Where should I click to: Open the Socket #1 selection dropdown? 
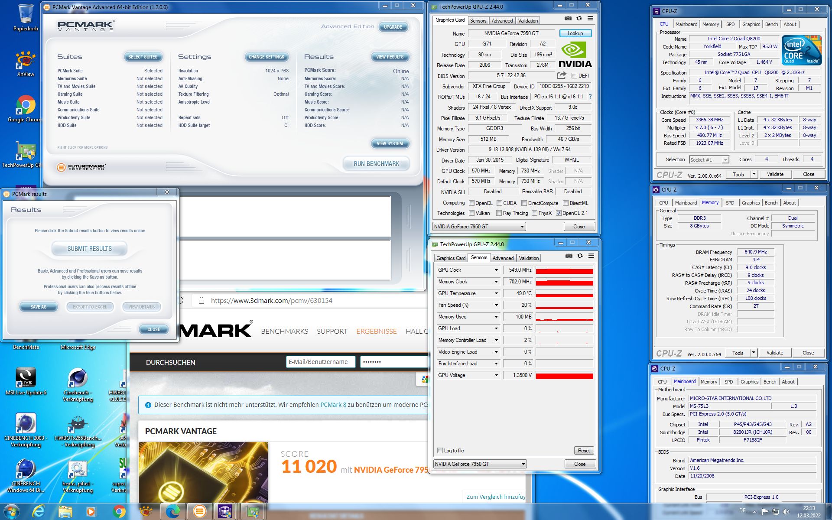709,160
